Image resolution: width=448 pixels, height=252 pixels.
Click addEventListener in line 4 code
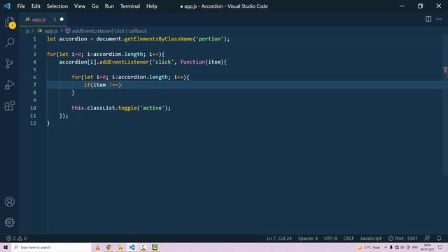coord(125,62)
